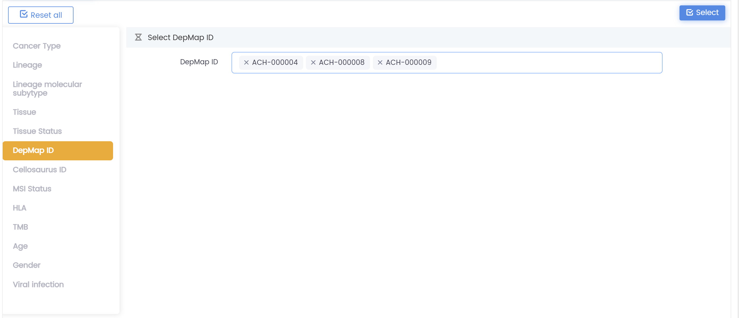This screenshot has height=318, width=739.
Task: Open the HLA filter
Action: click(19, 208)
